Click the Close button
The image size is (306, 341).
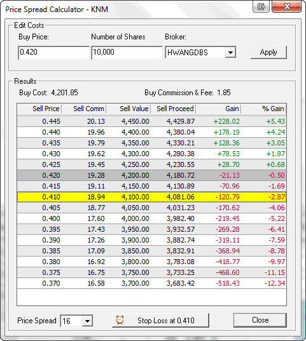point(260,320)
